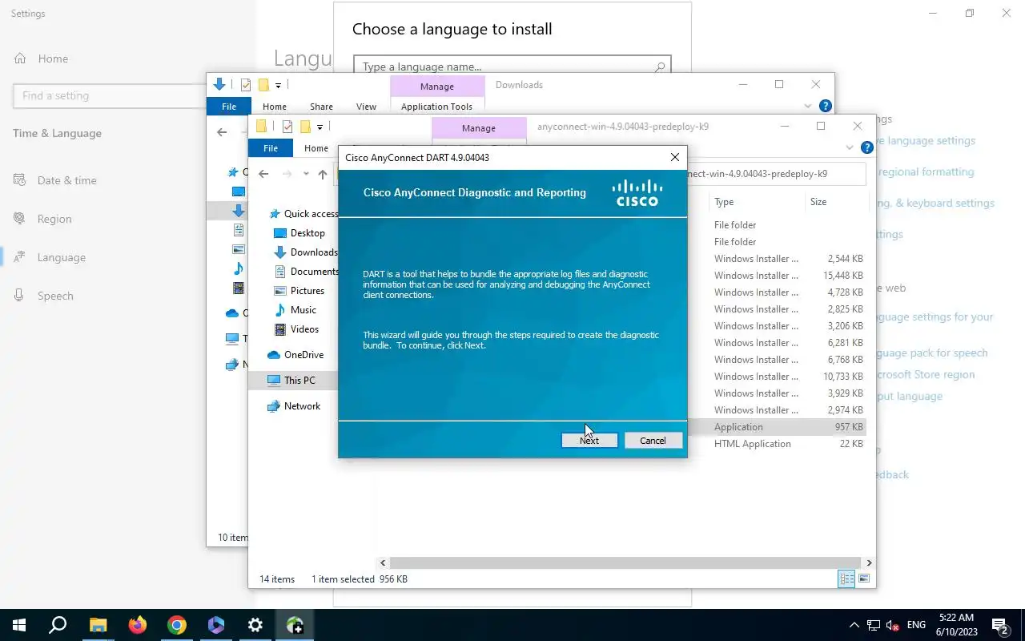Open File Explorer from the taskbar

(x=98, y=625)
